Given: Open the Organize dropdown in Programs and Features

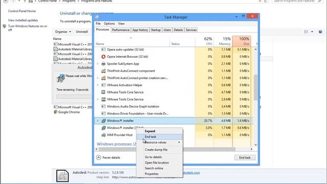Looking at the screenshot, I should coord(63,32).
